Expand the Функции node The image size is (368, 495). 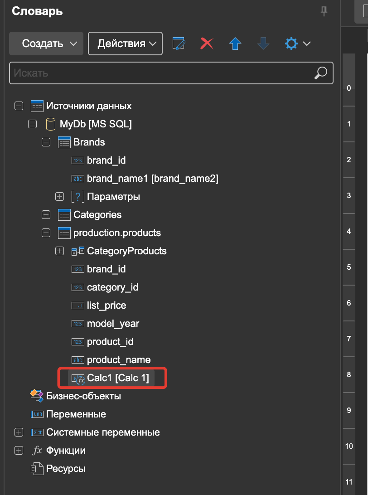point(19,451)
